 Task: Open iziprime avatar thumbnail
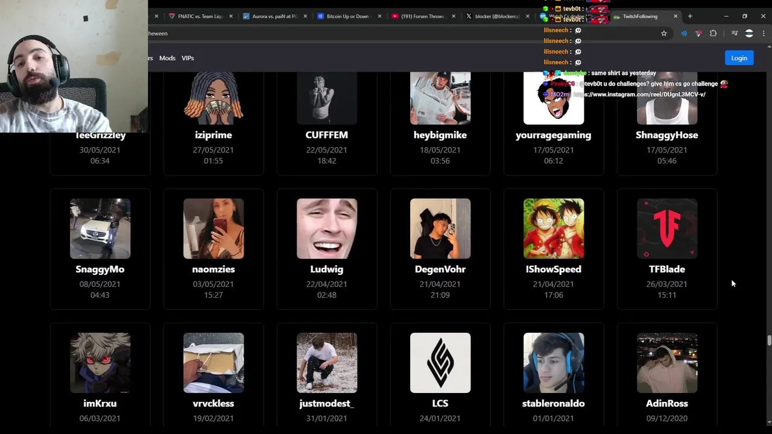tap(214, 98)
